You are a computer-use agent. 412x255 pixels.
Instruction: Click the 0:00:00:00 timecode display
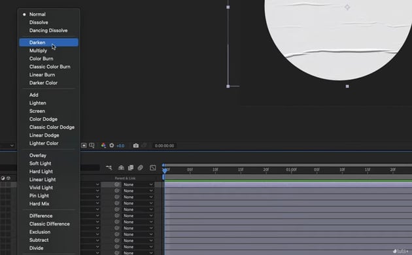[164, 146]
